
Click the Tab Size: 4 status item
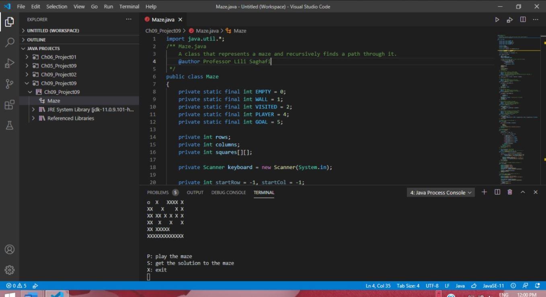click(x=408, y=286)
